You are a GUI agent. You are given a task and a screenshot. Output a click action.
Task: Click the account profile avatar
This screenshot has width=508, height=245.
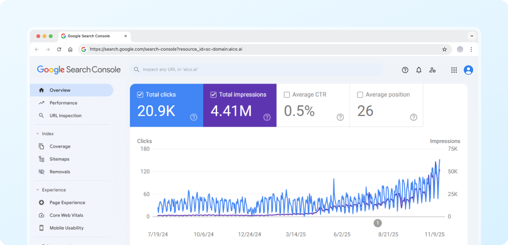click(468, 70)
